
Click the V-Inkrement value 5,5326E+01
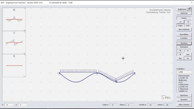click(x=183, y=87)
